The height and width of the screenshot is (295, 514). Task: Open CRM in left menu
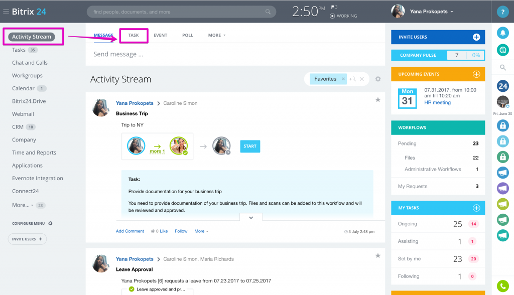[x=18, y=127]
